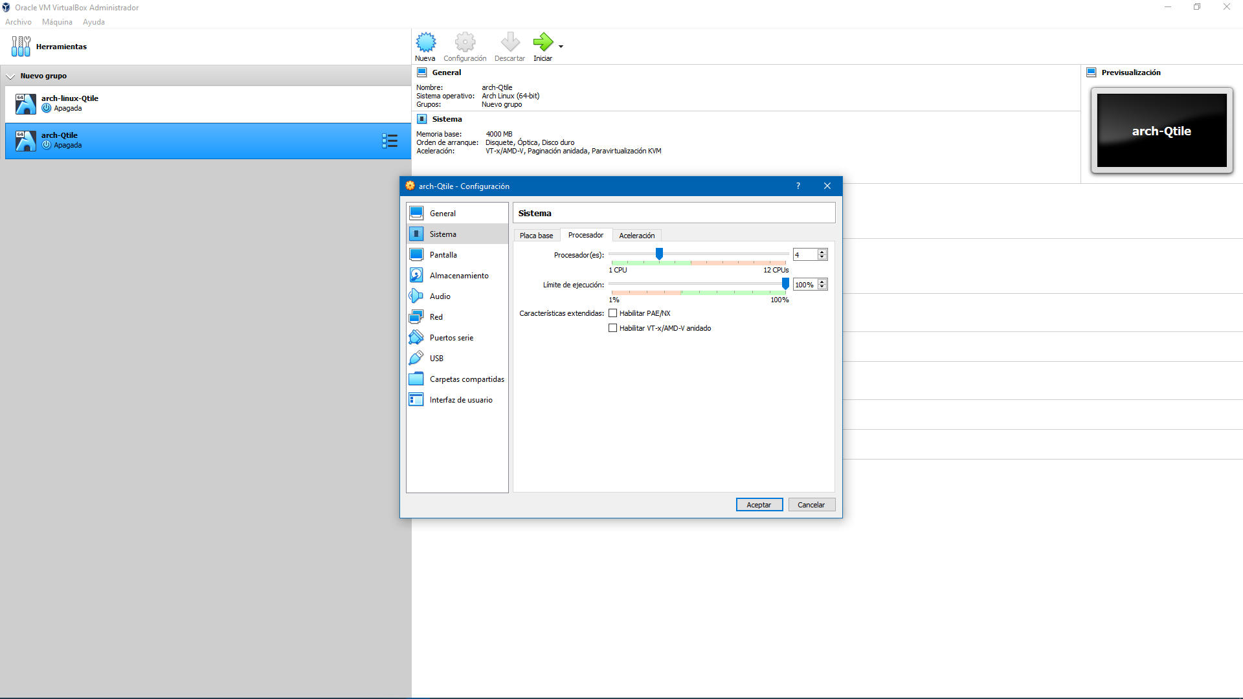Enable the Habilitar PAE/NX checkbox
Screen dimensions: 1243x699
(613, 313)
